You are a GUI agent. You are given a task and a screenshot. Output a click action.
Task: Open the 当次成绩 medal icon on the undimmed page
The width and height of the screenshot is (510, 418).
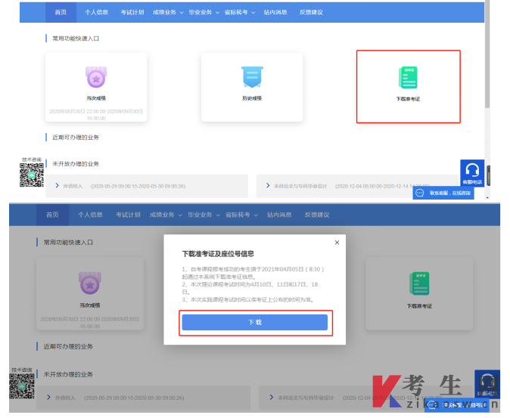coord(96,77)
